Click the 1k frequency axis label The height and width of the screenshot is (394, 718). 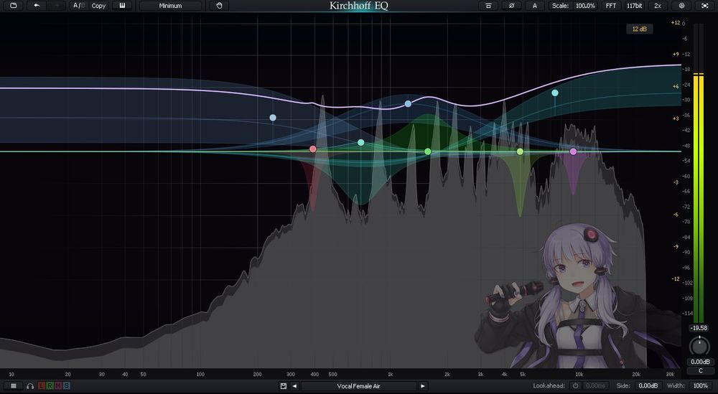(390, 375)
